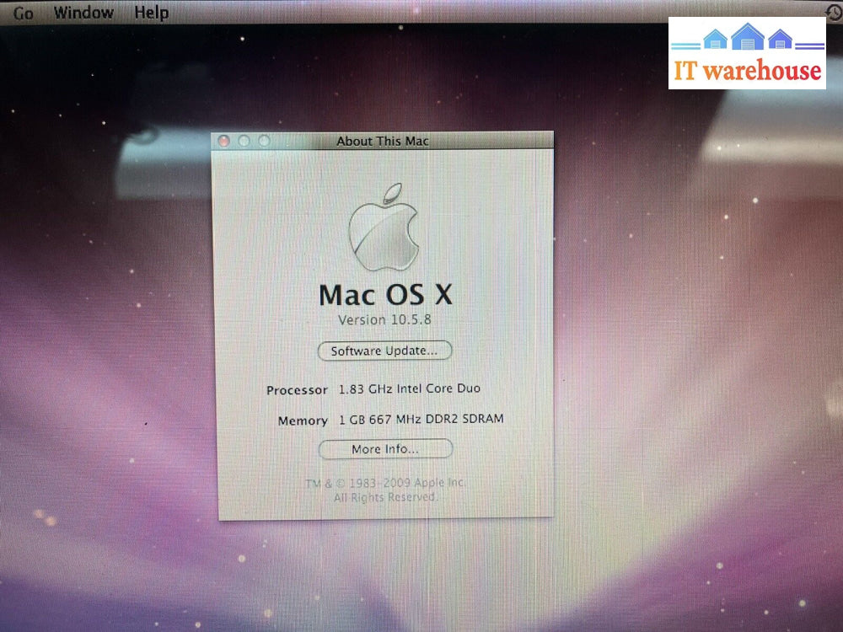Click the About This Mac title bar
The width and height of the screenshot is (843, 632).
click(x=383, y=141)
